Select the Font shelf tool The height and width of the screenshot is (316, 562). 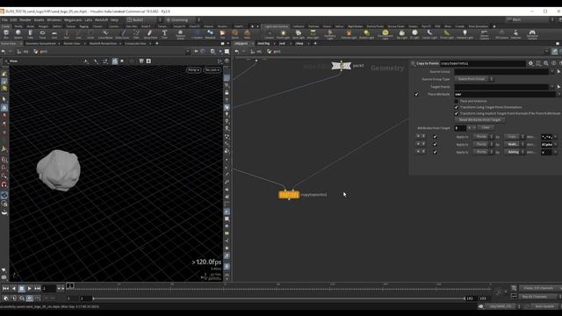(164, 34)
